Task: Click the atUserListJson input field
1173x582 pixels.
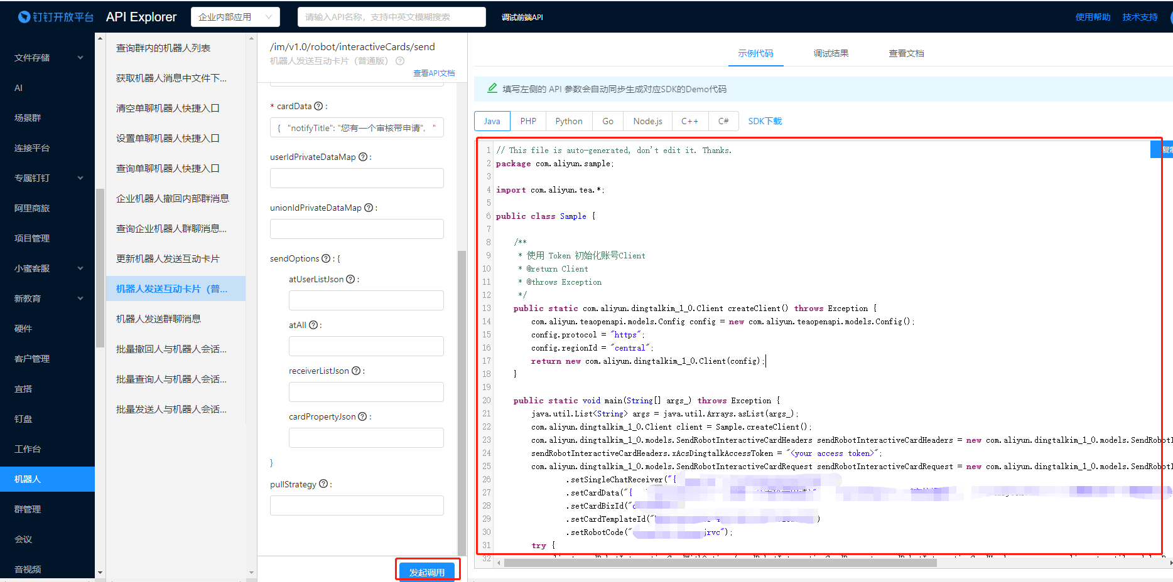Action: (366, 300)
